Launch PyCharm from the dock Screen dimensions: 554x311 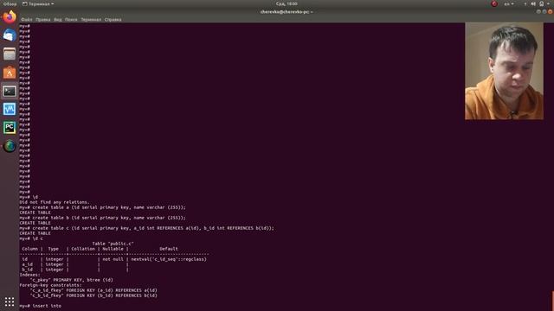(x=10, y=128)
